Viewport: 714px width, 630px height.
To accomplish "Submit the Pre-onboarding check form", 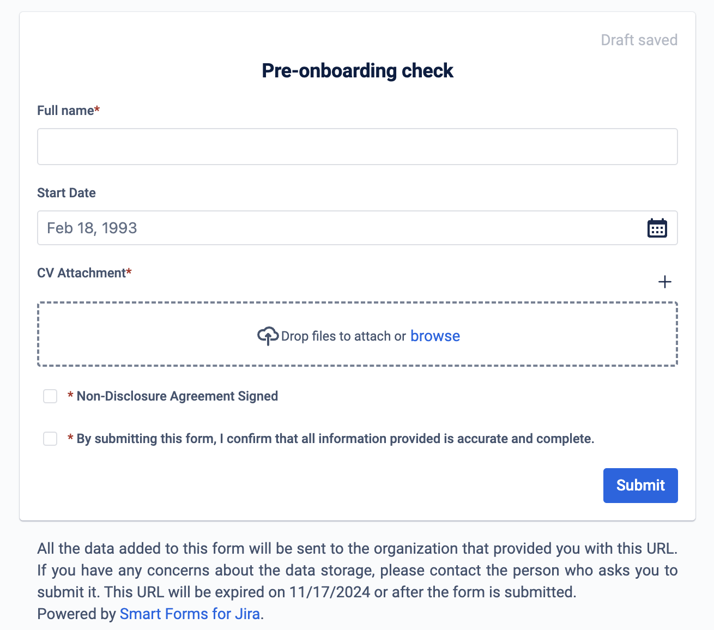I will click(640, 485).
